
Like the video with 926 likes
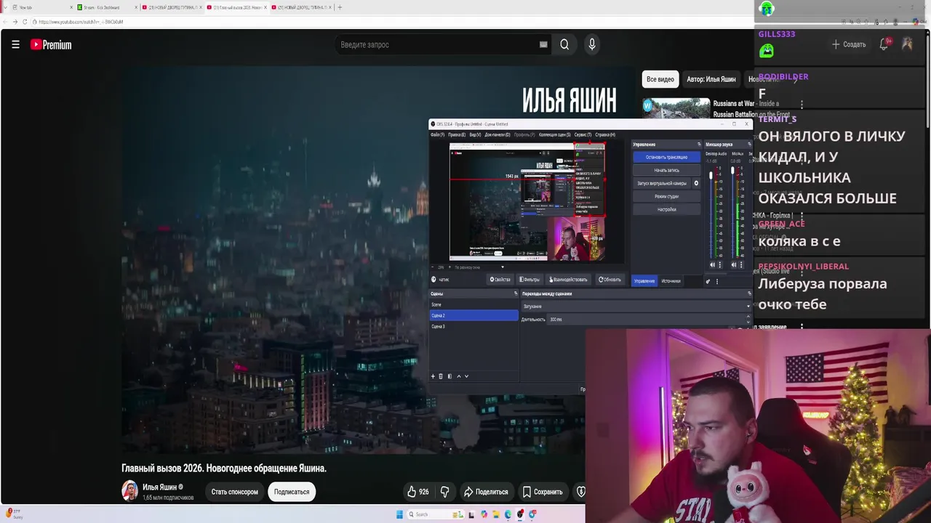click(x=417, y=492)
